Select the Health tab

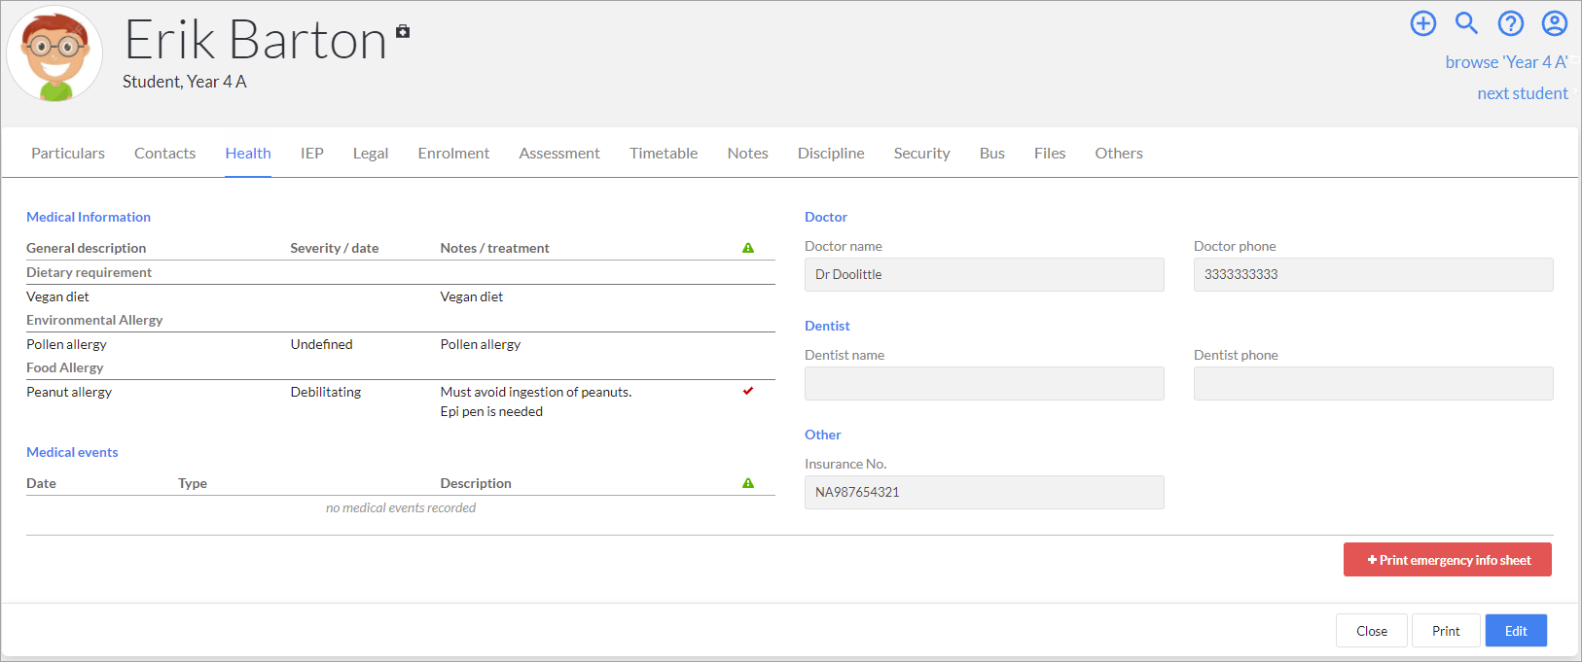click(x=248, y=153)
